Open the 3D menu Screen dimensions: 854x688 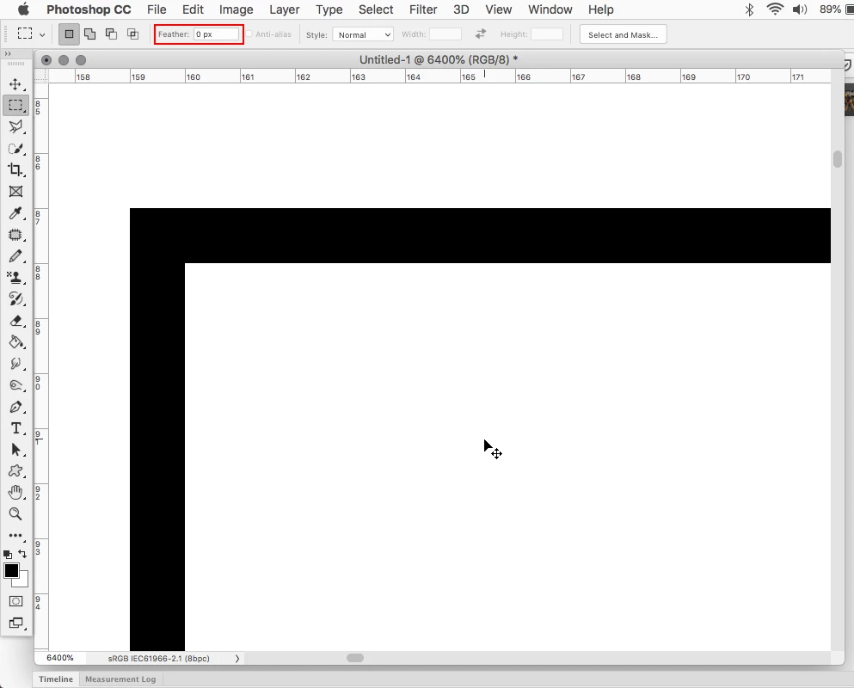(461, 9)
